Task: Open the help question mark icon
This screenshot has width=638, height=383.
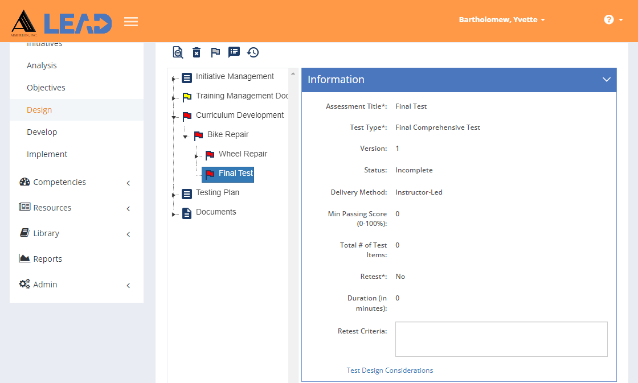Action: (x=609, y=19)
